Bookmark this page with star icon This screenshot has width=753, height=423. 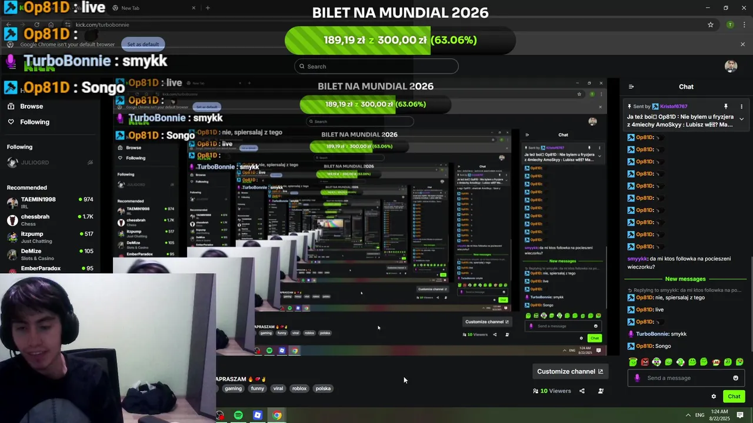click(x=711, y=25)
